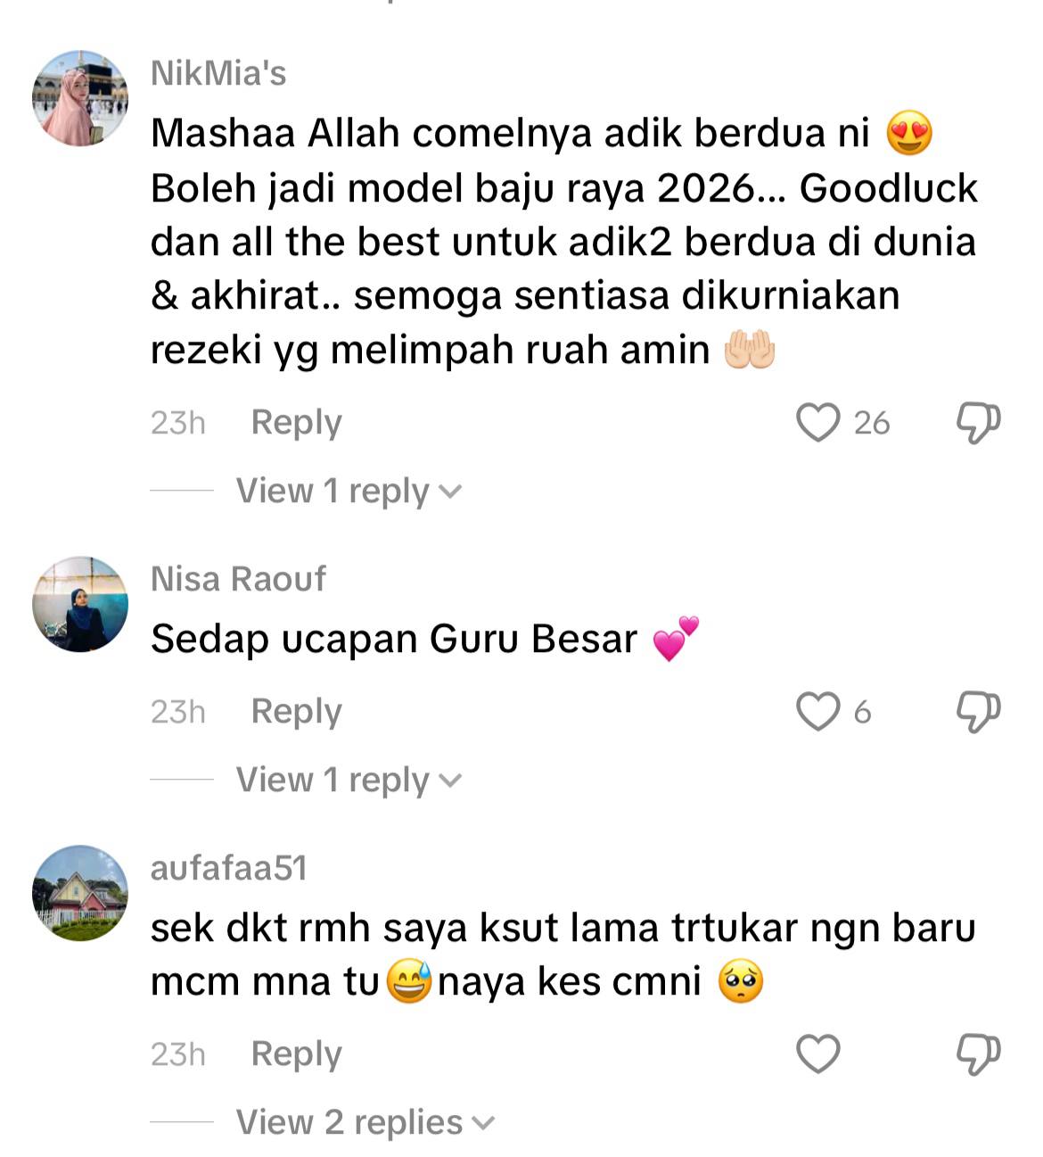1043x1157 pixels.
Task: Expand View 1 reply under Nisa Raouf's comment
Action: (349, 780)
